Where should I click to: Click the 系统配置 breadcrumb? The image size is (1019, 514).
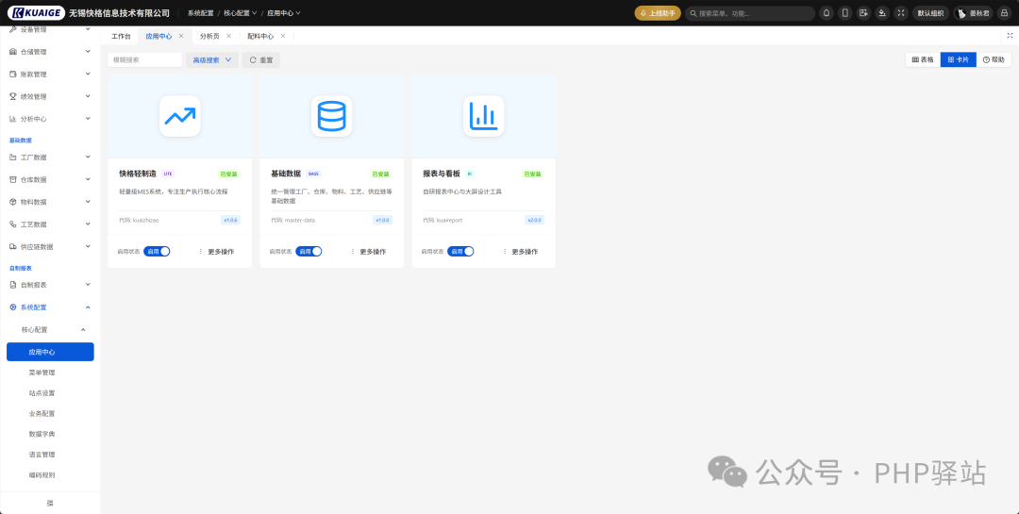(201, 13)
